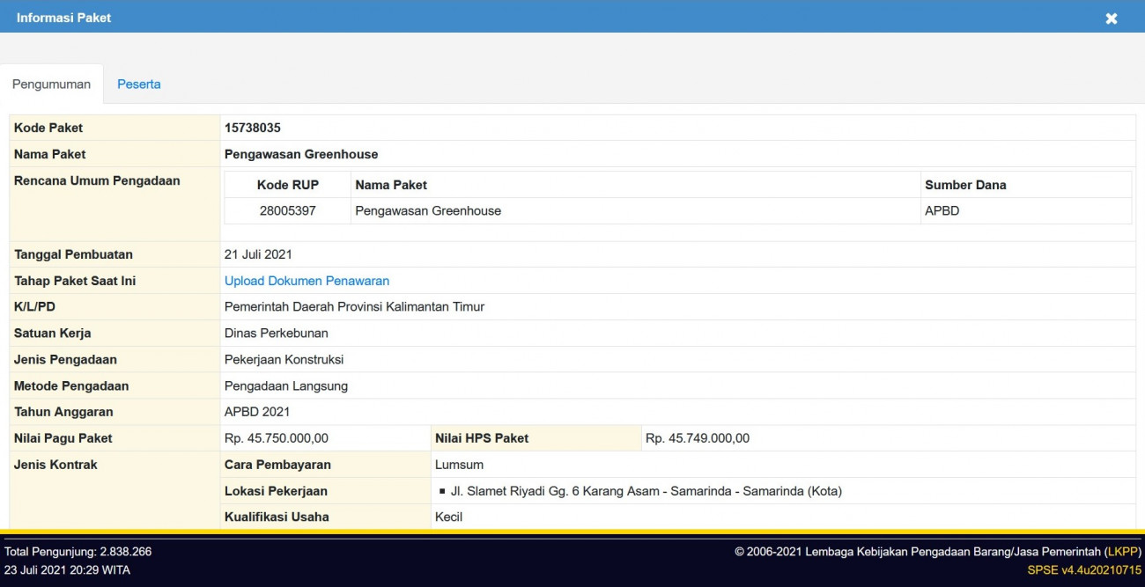
Task: Click the Pengadaan Langsung method value
Action: tap(286, 385)
